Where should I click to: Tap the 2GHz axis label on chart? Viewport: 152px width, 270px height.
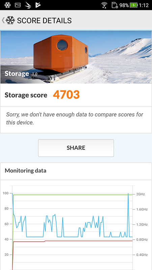pyautogui.click(x=141, y=194)
